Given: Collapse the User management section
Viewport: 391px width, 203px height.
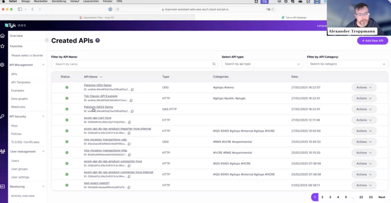Looking at the screenshot, I should (43, 151).
